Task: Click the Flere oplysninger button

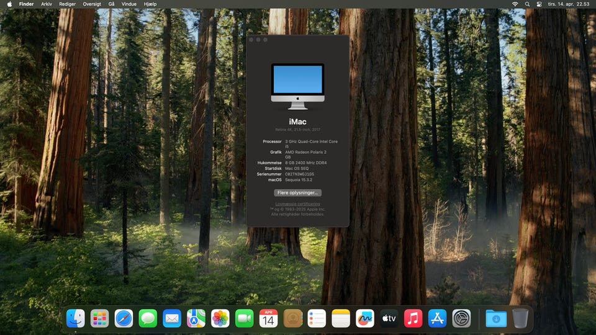Action: pos(297,193)
